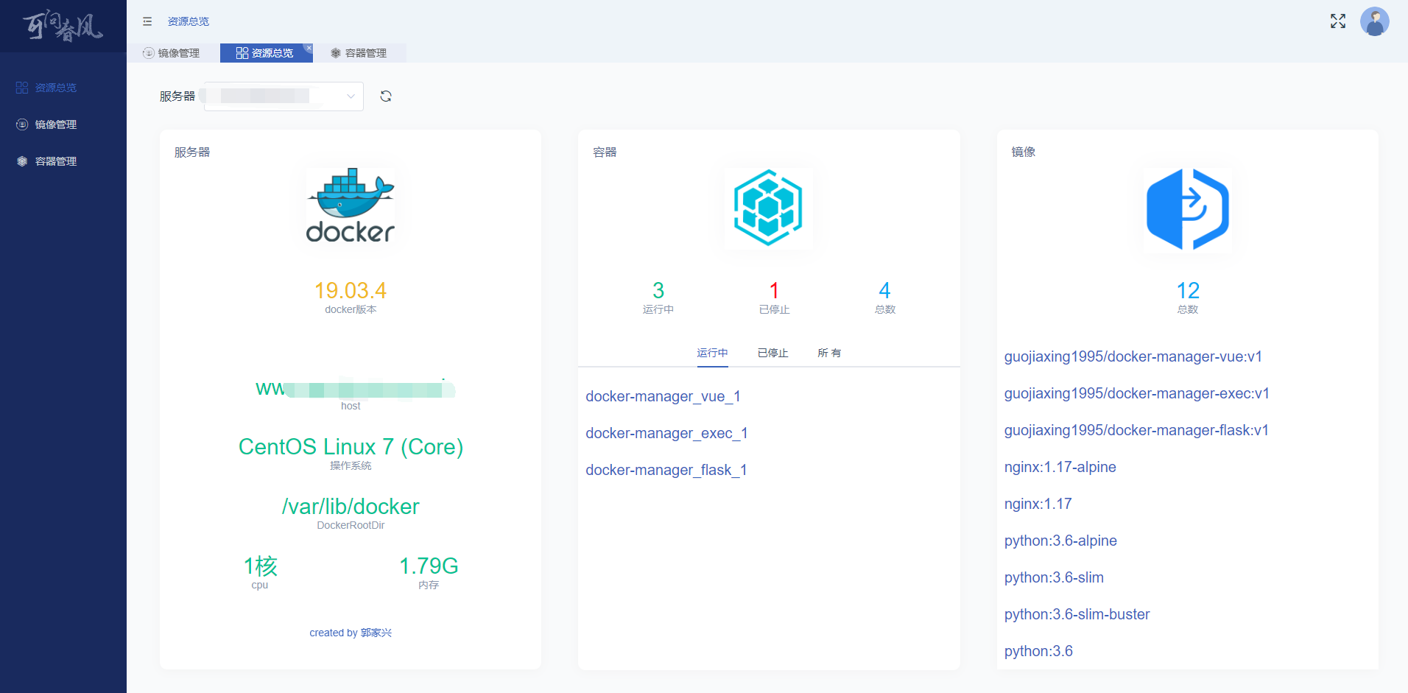This screenshot has width=1408, height=693.
Task: Open container docker-manager_flask_1
Action: [666, 470]
